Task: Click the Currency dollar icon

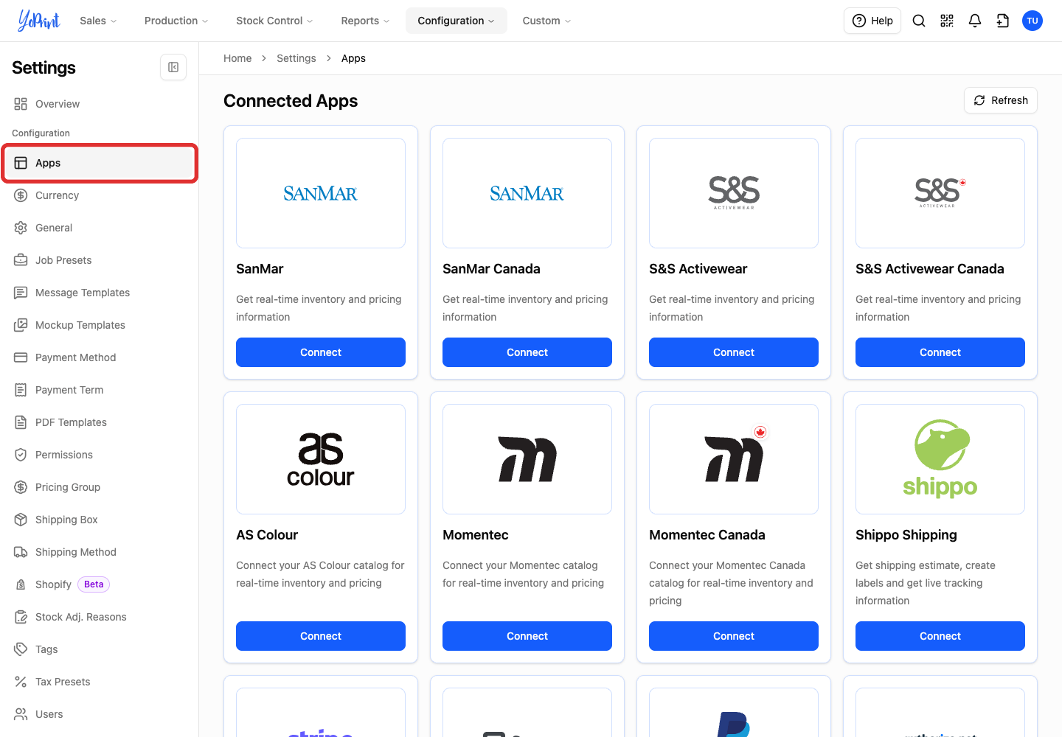Action: point(21,195)
